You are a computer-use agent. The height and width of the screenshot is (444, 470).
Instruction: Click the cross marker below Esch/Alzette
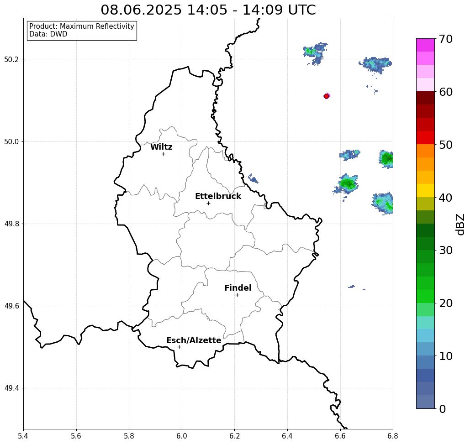coord(179,347)
